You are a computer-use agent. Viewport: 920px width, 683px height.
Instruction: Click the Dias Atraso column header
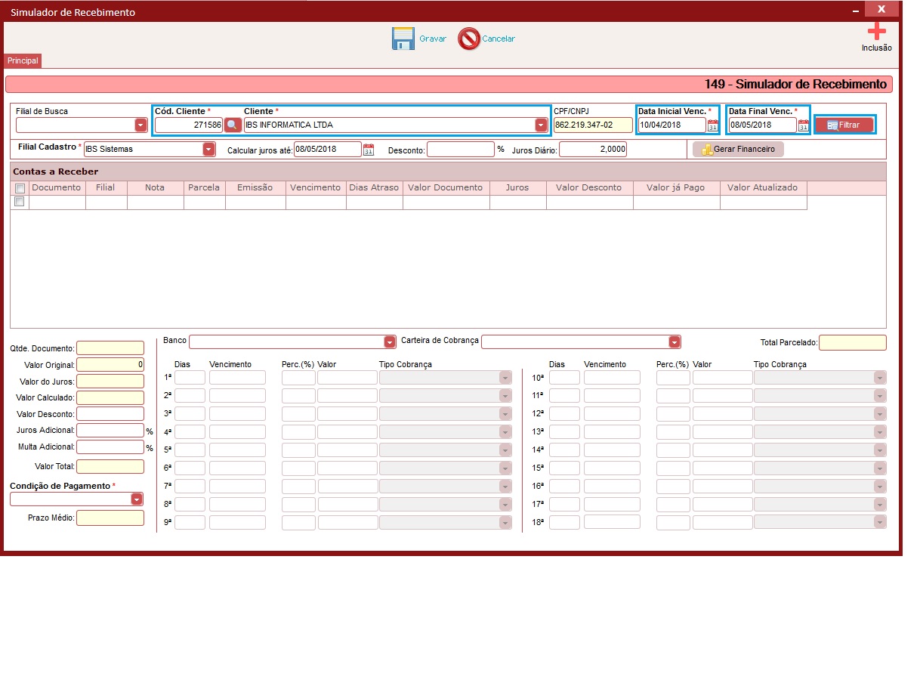tap(374, 187)
